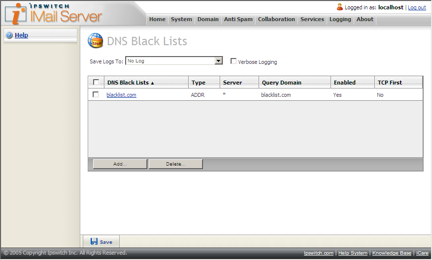
Task: Click the asterisk Server cell
Action: coord(224,94)
